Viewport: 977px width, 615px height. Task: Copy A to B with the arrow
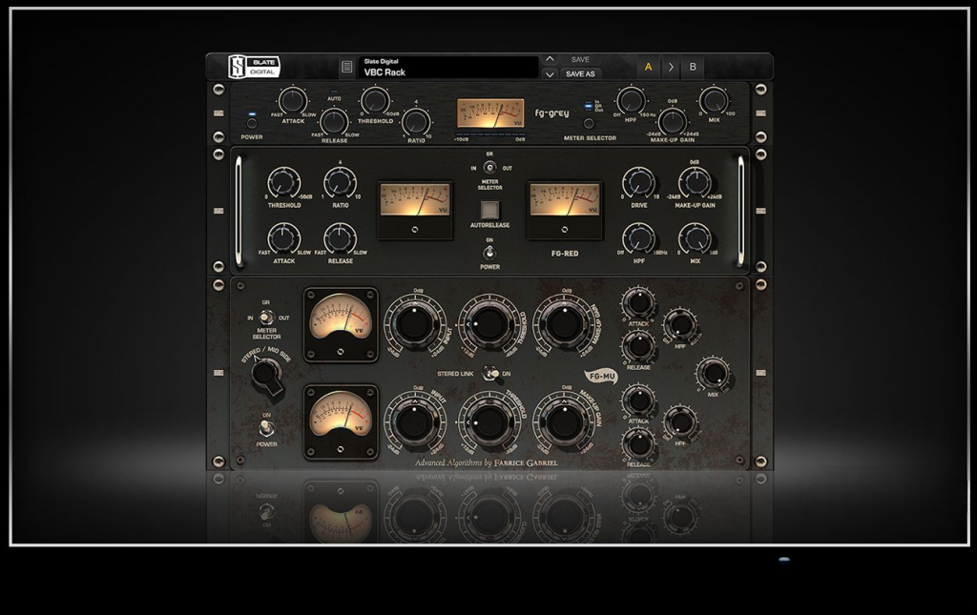[671, 68]
